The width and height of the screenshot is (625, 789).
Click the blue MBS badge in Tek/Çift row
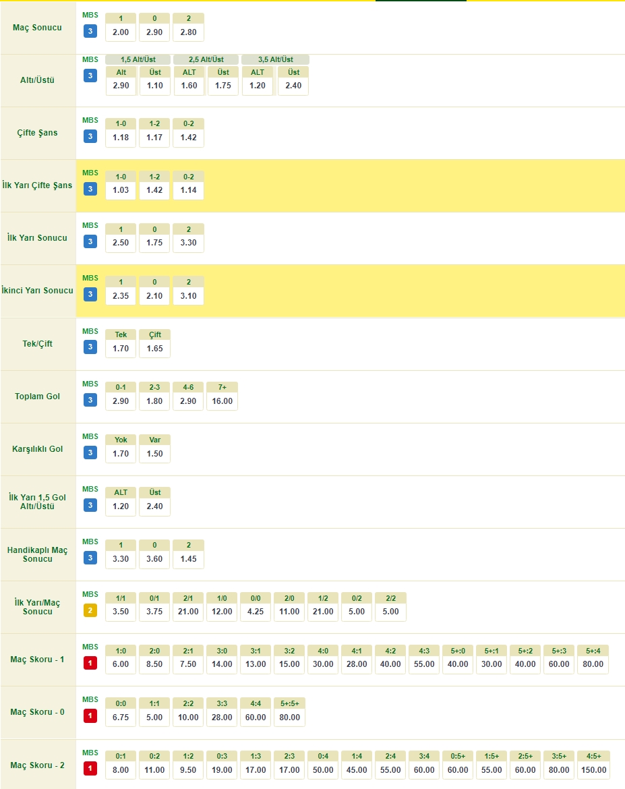90,347
